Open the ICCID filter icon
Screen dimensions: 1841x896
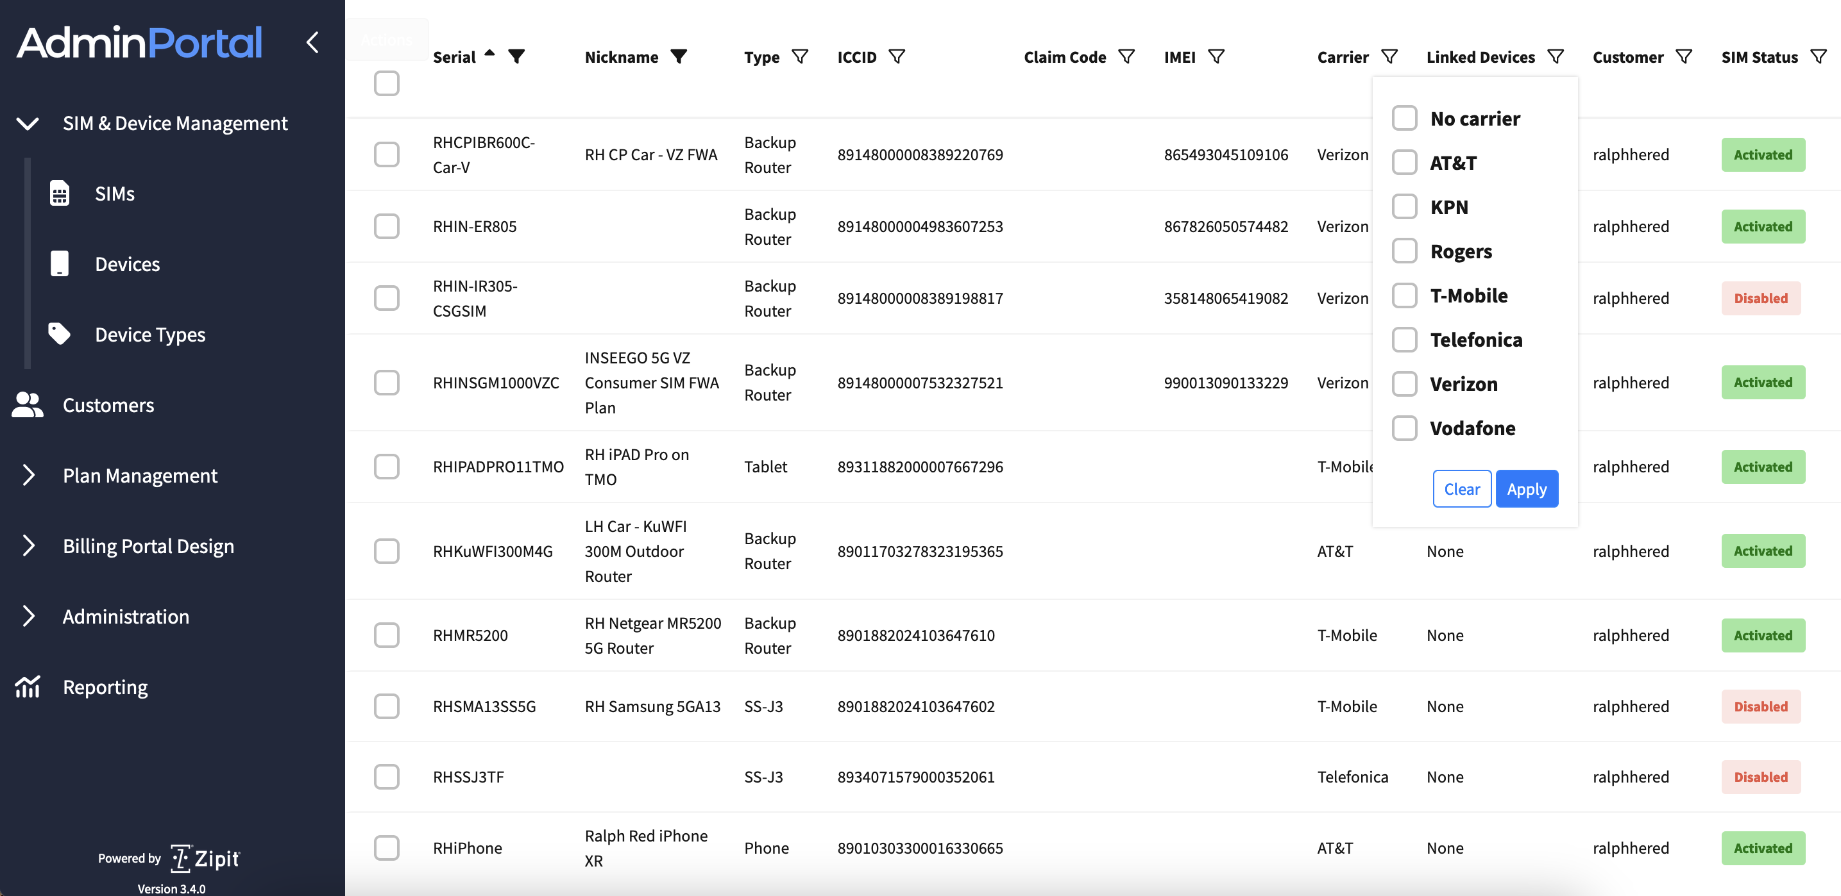(x=896, y=56)
